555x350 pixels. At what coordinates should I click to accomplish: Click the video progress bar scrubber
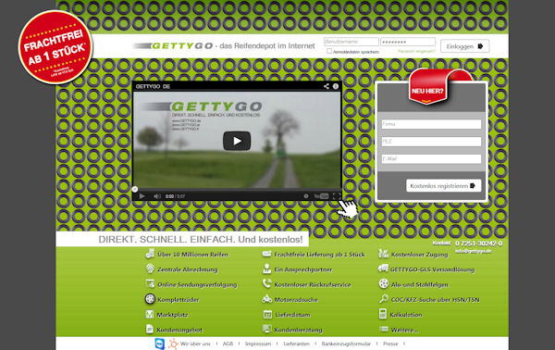click(135, 189)
